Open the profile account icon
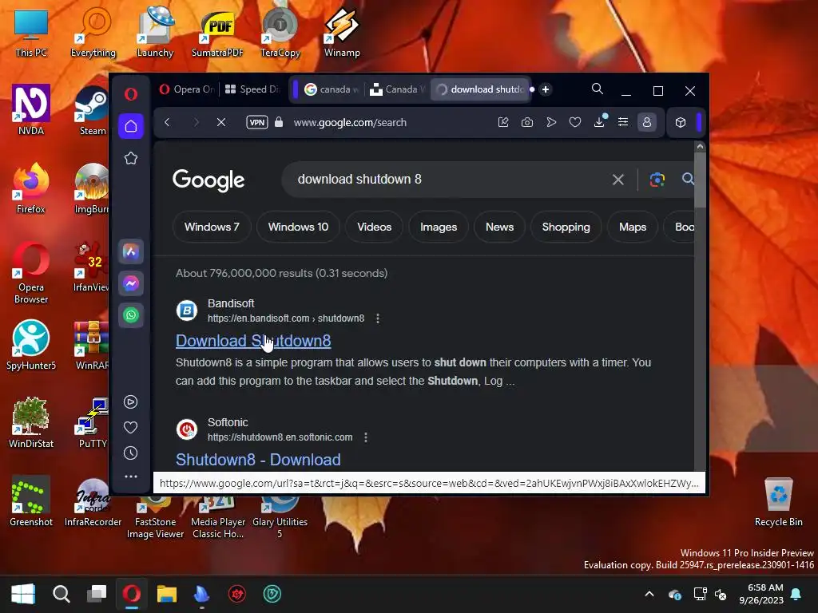The image size is (818, 613). point(647,122)
